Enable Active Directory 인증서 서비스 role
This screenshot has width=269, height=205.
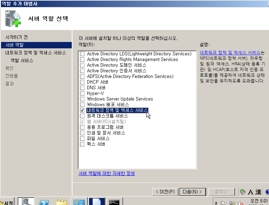[x=82, y=71]
